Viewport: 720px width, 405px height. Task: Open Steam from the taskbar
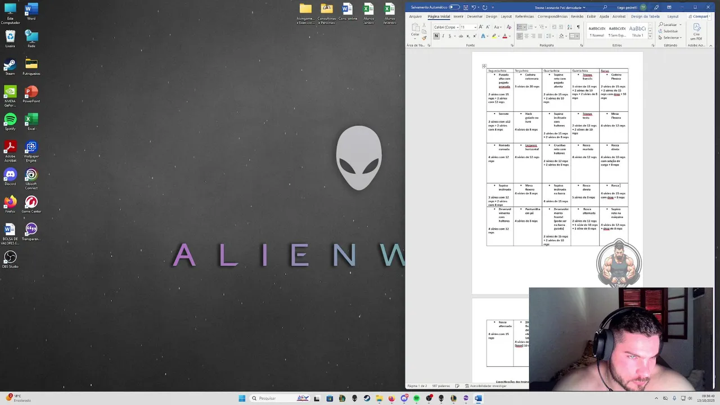click(x=367, y=398)
